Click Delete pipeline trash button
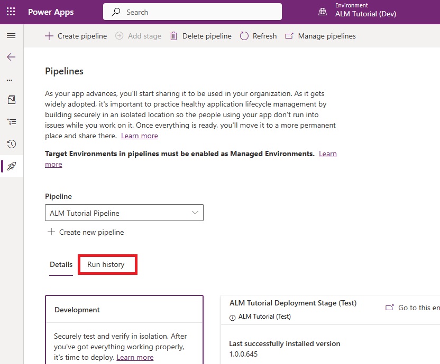 click(200, 36)
